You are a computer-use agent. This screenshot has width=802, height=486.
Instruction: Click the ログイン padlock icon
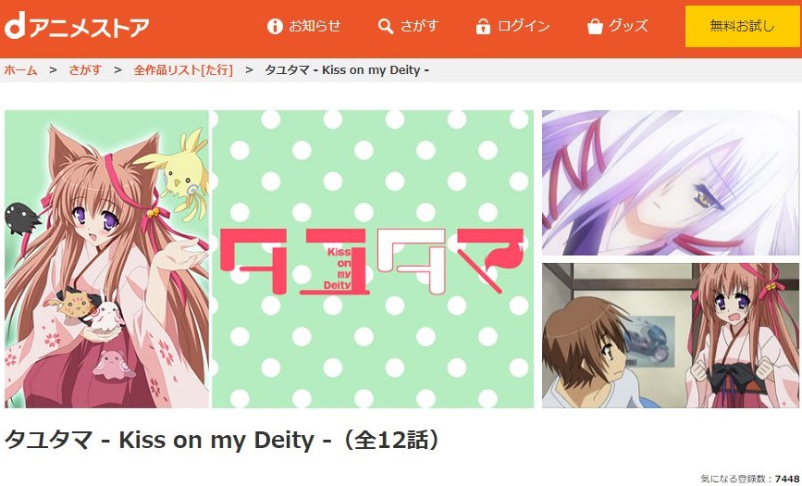coord(483,26)
